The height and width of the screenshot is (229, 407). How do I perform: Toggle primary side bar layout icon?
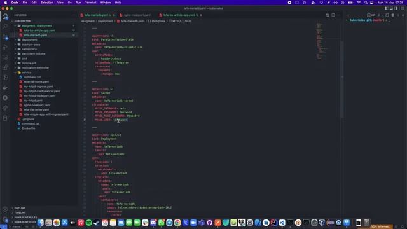[x=387, y=8]
